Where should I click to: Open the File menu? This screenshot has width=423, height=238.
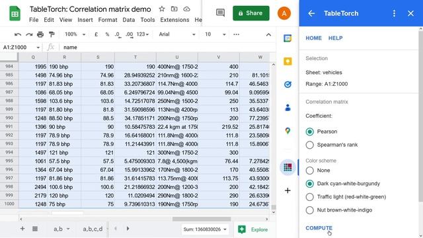34,20
